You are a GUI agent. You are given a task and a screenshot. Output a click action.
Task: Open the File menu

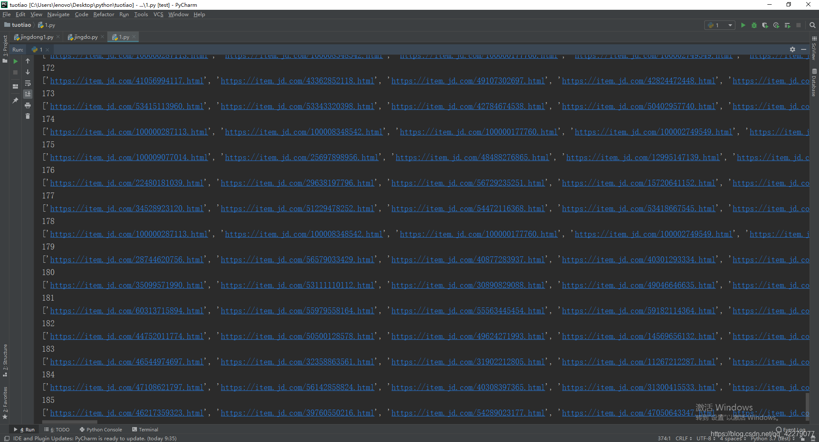pos(6,14)
